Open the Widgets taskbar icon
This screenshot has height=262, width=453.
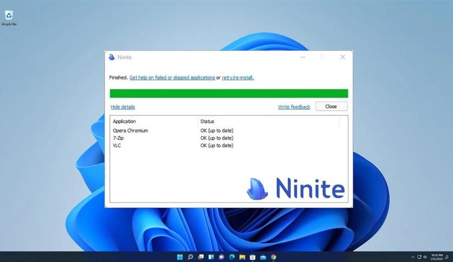point(211,257)
